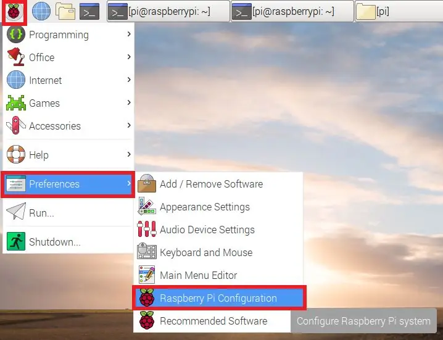The width and height of the screenshot is (443, 340).
Task: Expand Office using its chevron arrow
Action: [129, 57]
